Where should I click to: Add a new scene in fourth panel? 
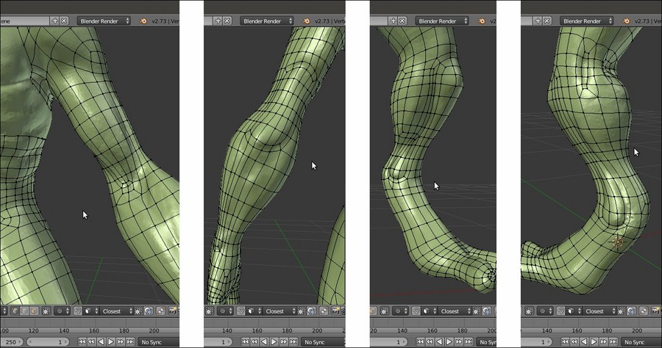click(x=538, y=21)
